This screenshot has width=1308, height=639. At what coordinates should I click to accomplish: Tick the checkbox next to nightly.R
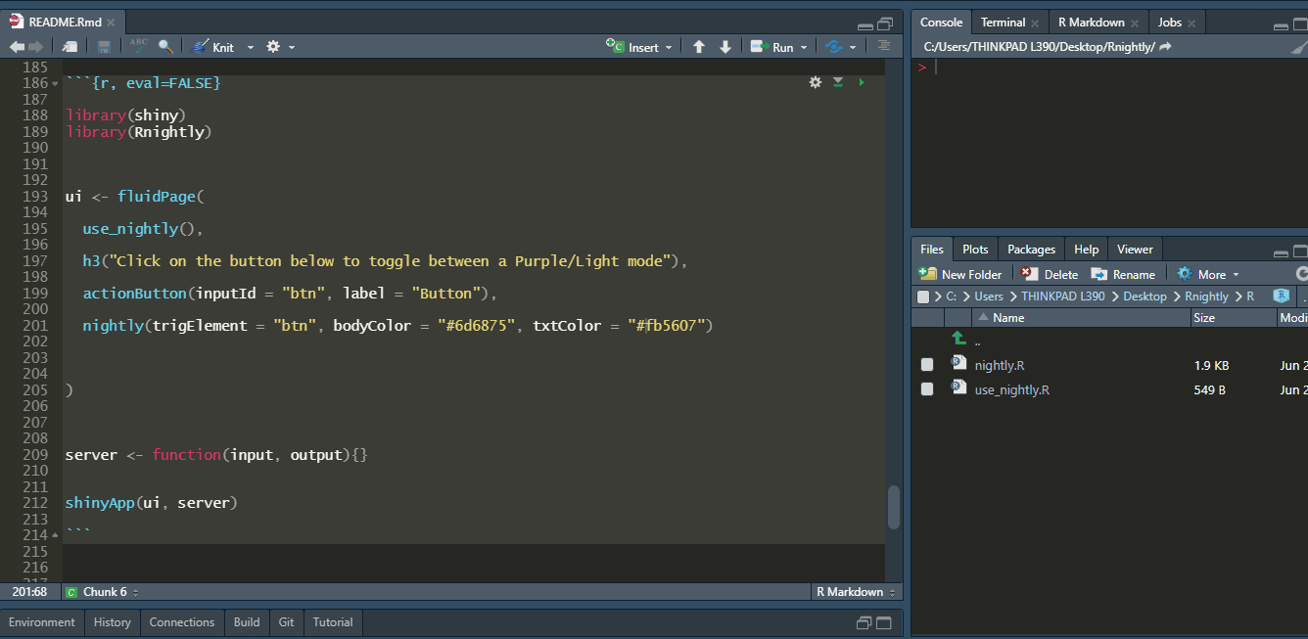pyautogui.click(x=927, y=365)
